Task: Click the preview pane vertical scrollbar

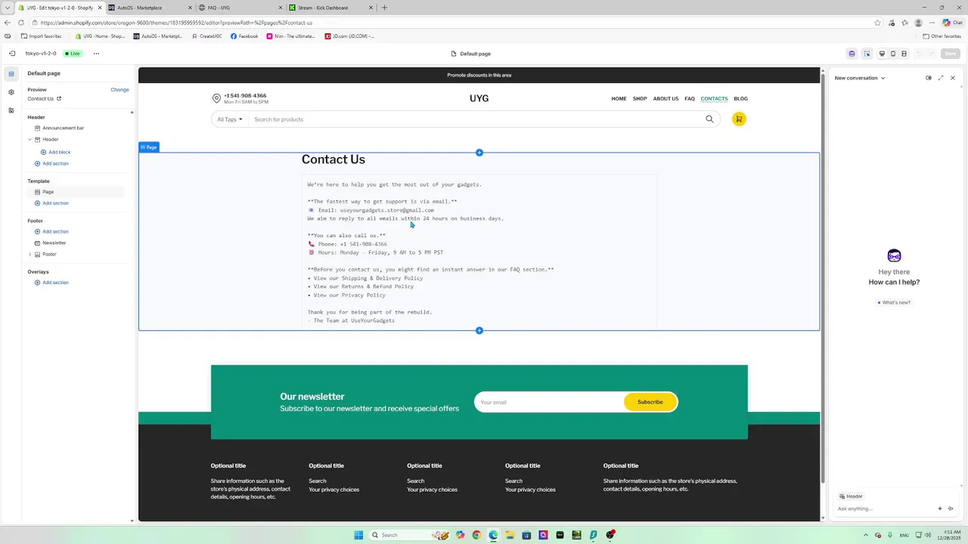Action: 823,280
